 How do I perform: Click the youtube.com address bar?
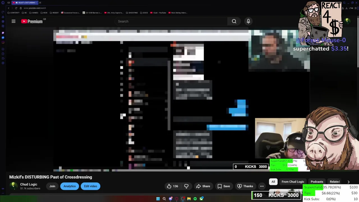pyautogui.click(x=35, y=8)
